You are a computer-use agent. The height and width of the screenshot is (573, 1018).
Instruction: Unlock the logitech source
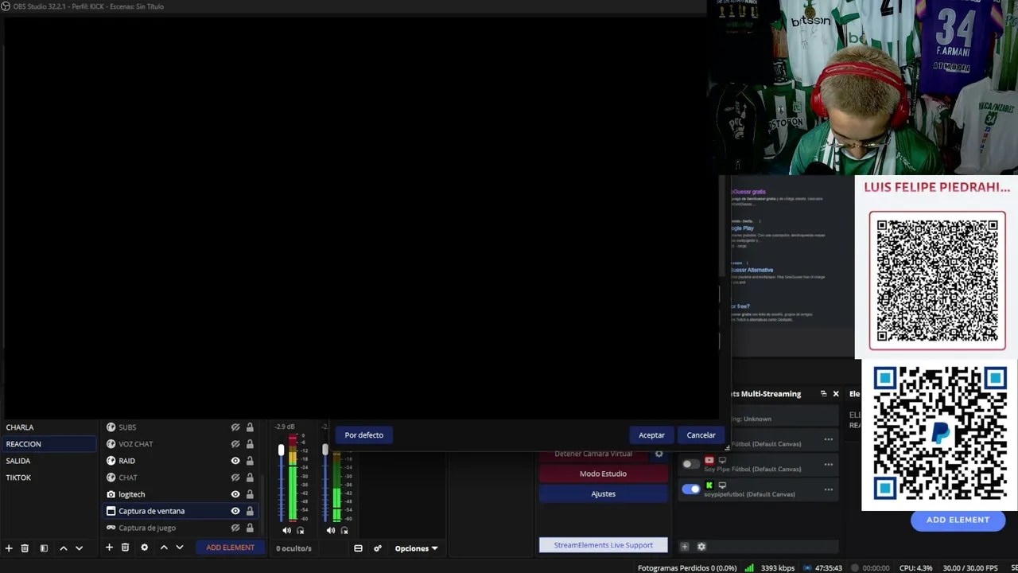pos(250,494)
